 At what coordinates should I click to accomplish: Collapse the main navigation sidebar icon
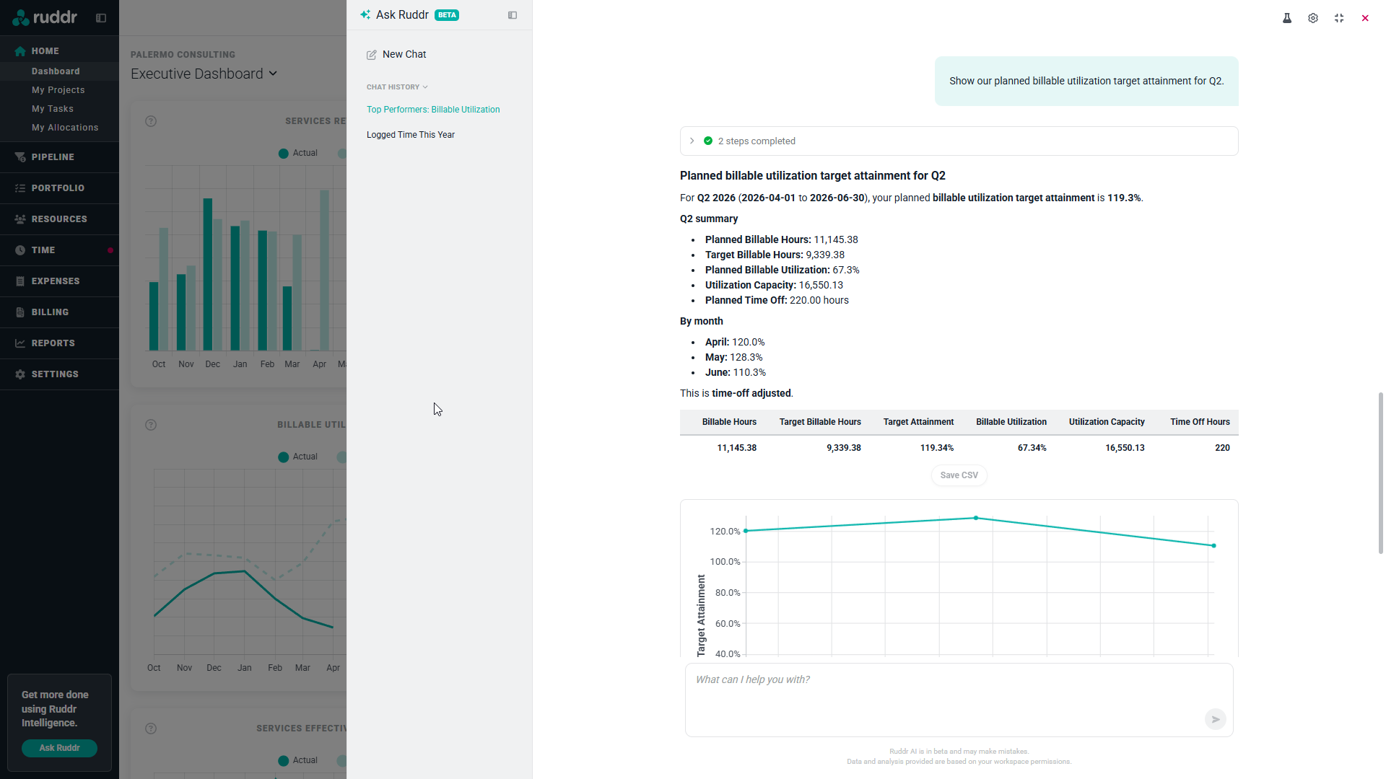(x=101, y=18)
